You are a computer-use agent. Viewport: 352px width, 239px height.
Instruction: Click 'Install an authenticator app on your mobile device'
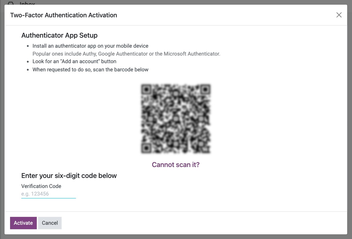point(91,46)
